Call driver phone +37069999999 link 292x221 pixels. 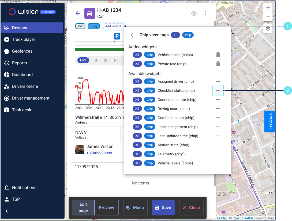(99, 153)
